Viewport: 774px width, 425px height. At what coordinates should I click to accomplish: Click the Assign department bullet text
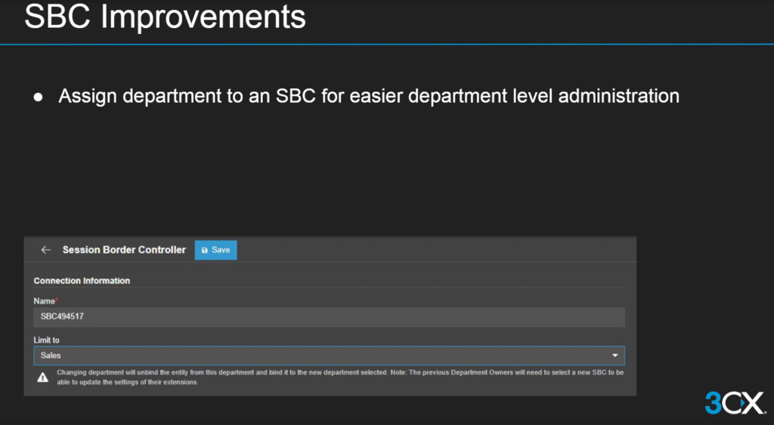click(x=368, y=97)
